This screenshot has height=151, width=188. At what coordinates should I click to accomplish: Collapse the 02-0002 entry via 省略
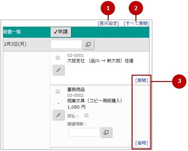[141, 143]
